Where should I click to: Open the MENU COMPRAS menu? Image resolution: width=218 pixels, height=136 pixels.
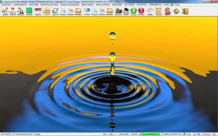103,5
